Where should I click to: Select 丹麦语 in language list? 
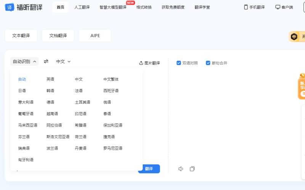[x=80, y=148]
